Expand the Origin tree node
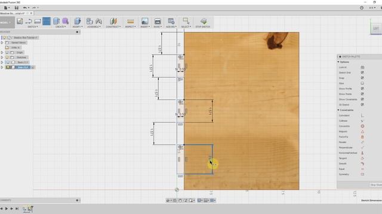This screenshot has height=214, width=382. (2, 52)
